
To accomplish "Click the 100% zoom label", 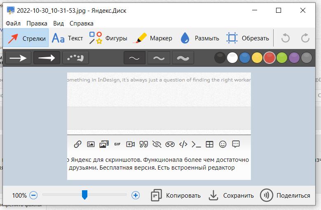I will (x=19, y=196).
